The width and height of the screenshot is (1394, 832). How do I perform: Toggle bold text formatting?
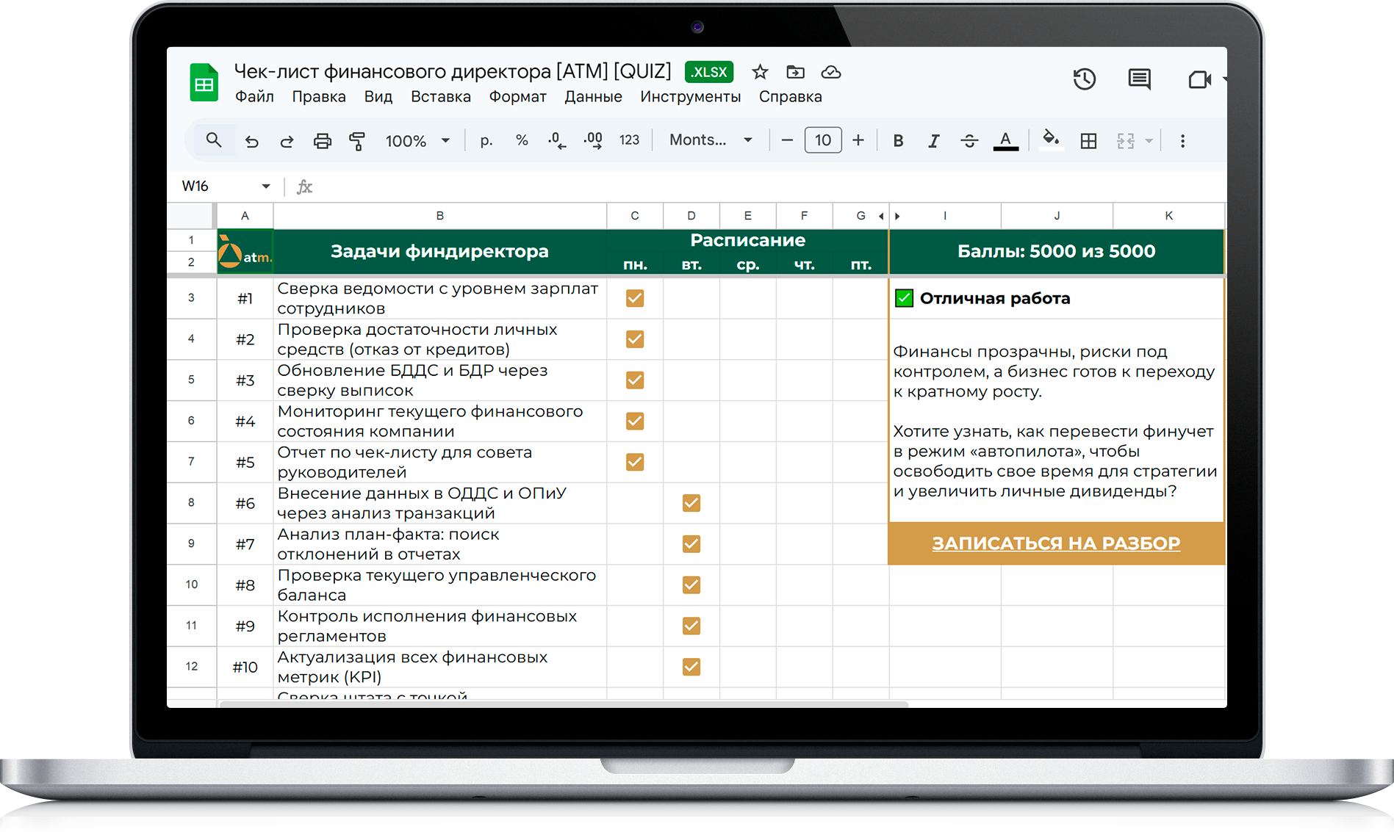[x=898, y=141]
